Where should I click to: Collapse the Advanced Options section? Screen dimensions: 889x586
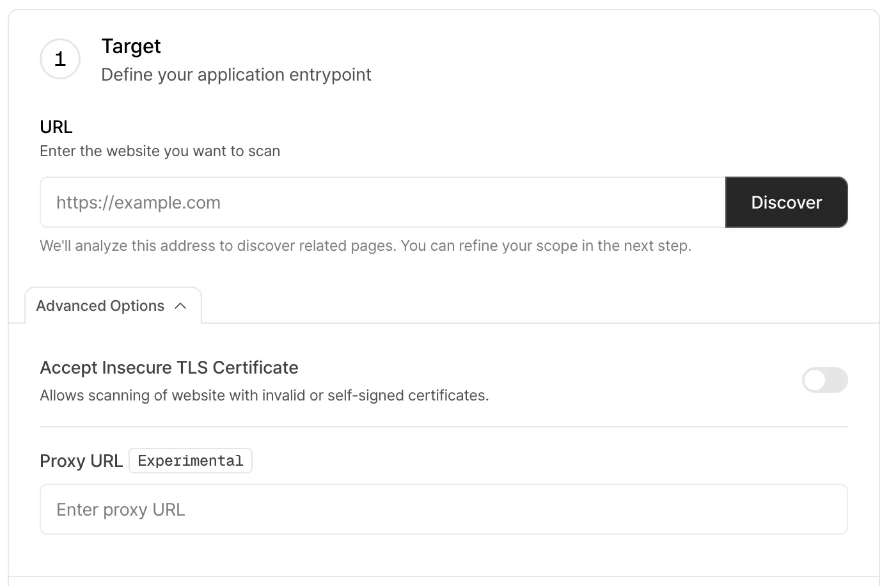coord(113,305)
